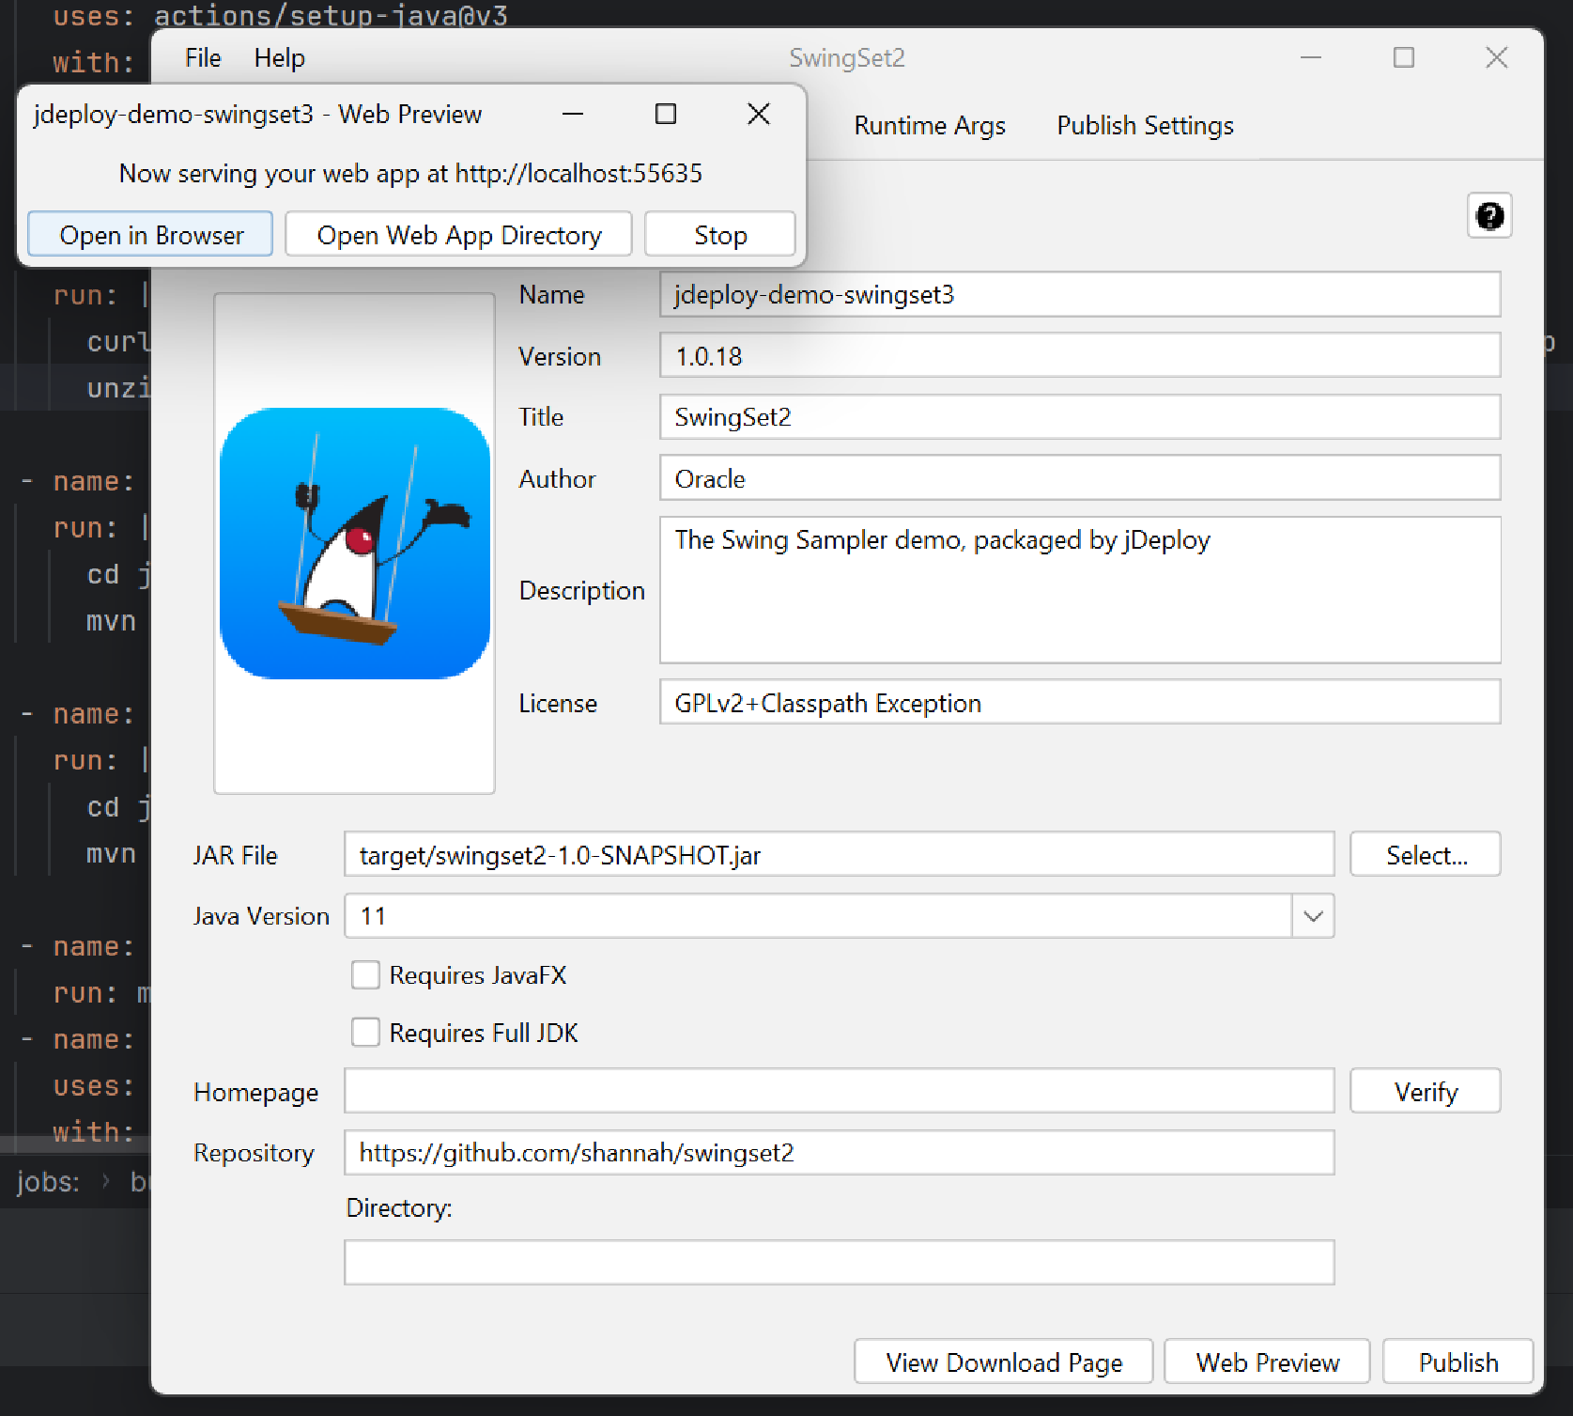Enable the Requires Full JDK option
1573x1416 pixels.
click(365, 1032)
